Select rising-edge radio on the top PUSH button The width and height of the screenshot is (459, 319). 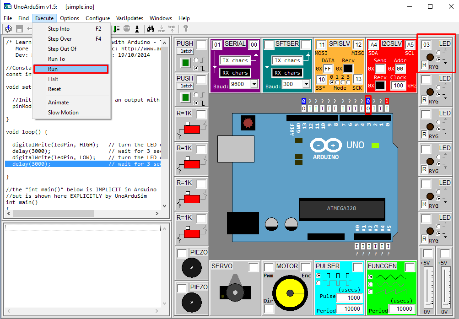[x=196, y=60]
